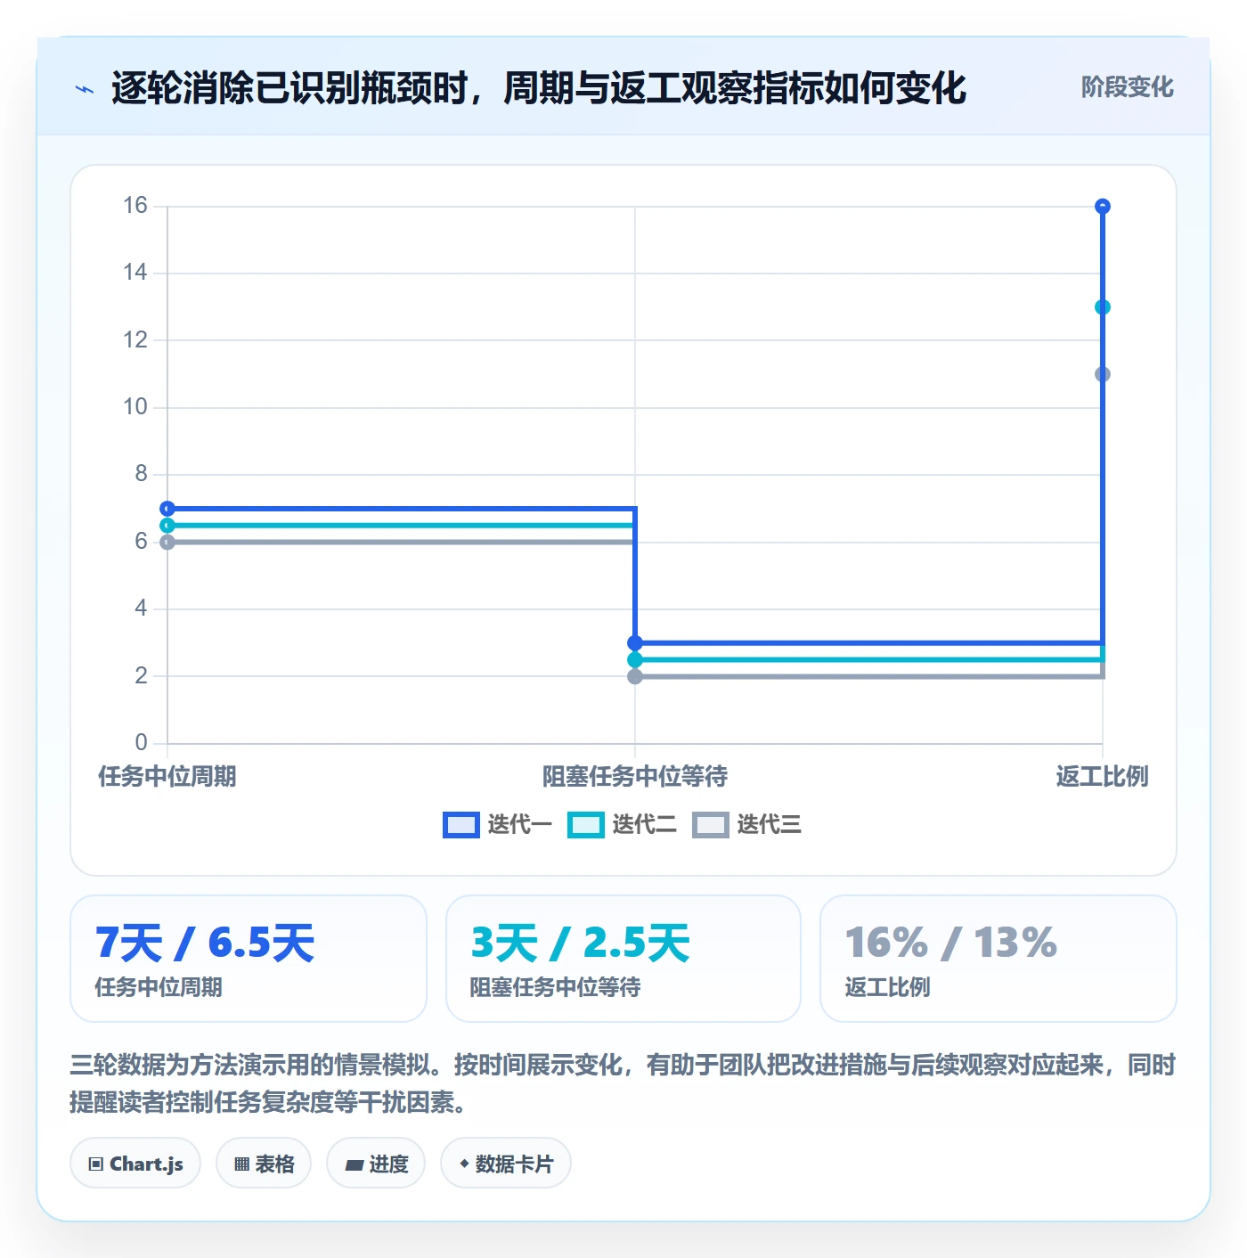Image resolution: width=1247 pixels, height=1258 pixels.
Task: Open the 16% / 13% rework ratio card
Action: click(998, 959)
